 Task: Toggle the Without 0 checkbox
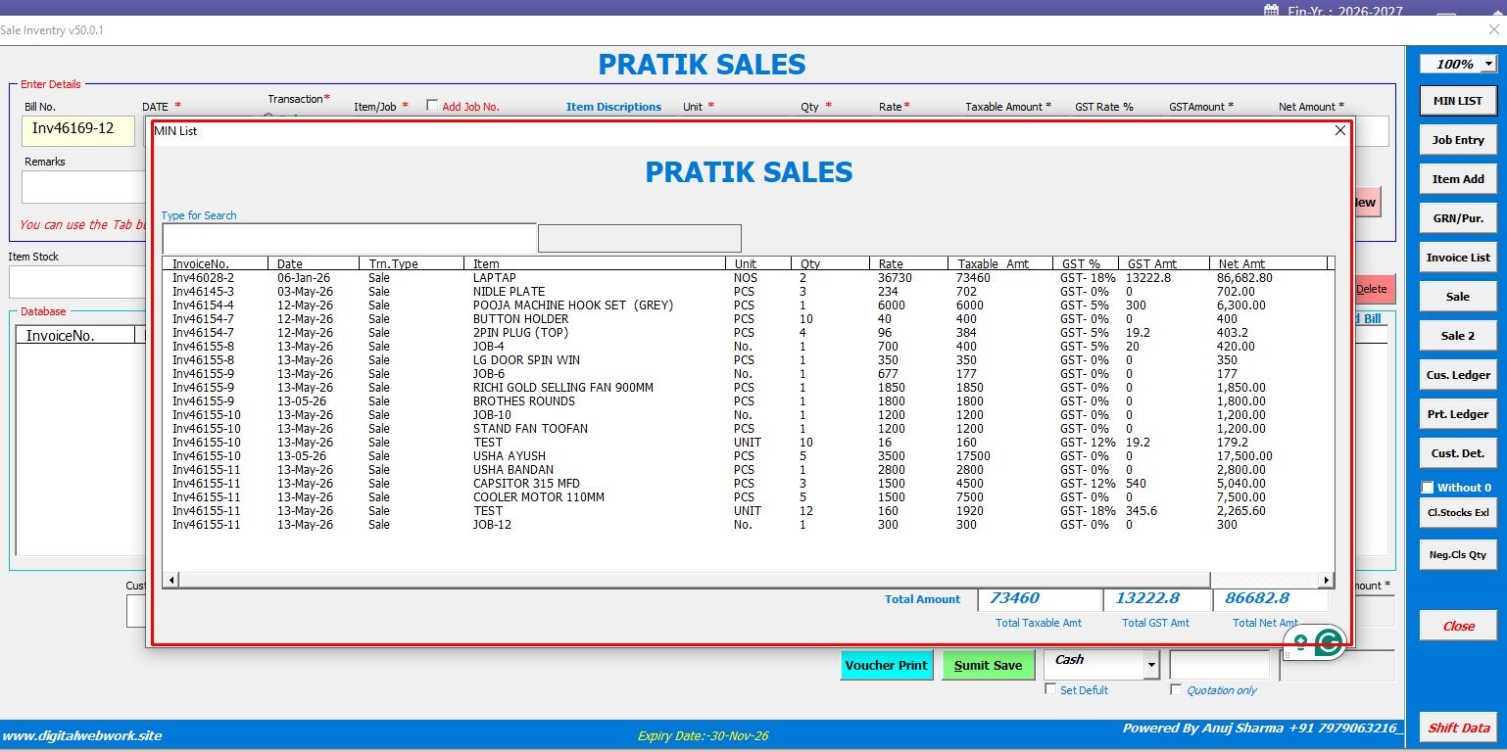[1428, 488]
